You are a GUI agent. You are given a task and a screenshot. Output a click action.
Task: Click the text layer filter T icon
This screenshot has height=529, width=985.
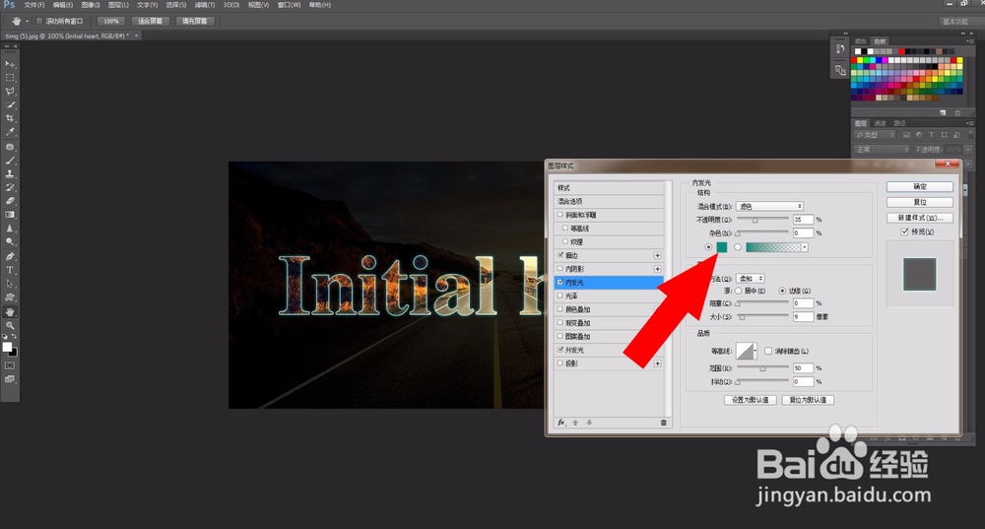click(x=931, y=135)
